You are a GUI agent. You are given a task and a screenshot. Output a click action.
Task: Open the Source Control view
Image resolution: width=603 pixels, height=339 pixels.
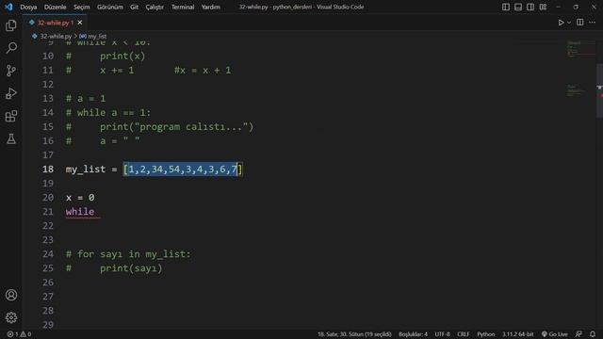point(11,71)
